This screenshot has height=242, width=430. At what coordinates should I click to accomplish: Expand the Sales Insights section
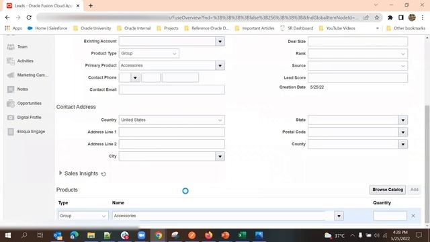tap(60, 173)
